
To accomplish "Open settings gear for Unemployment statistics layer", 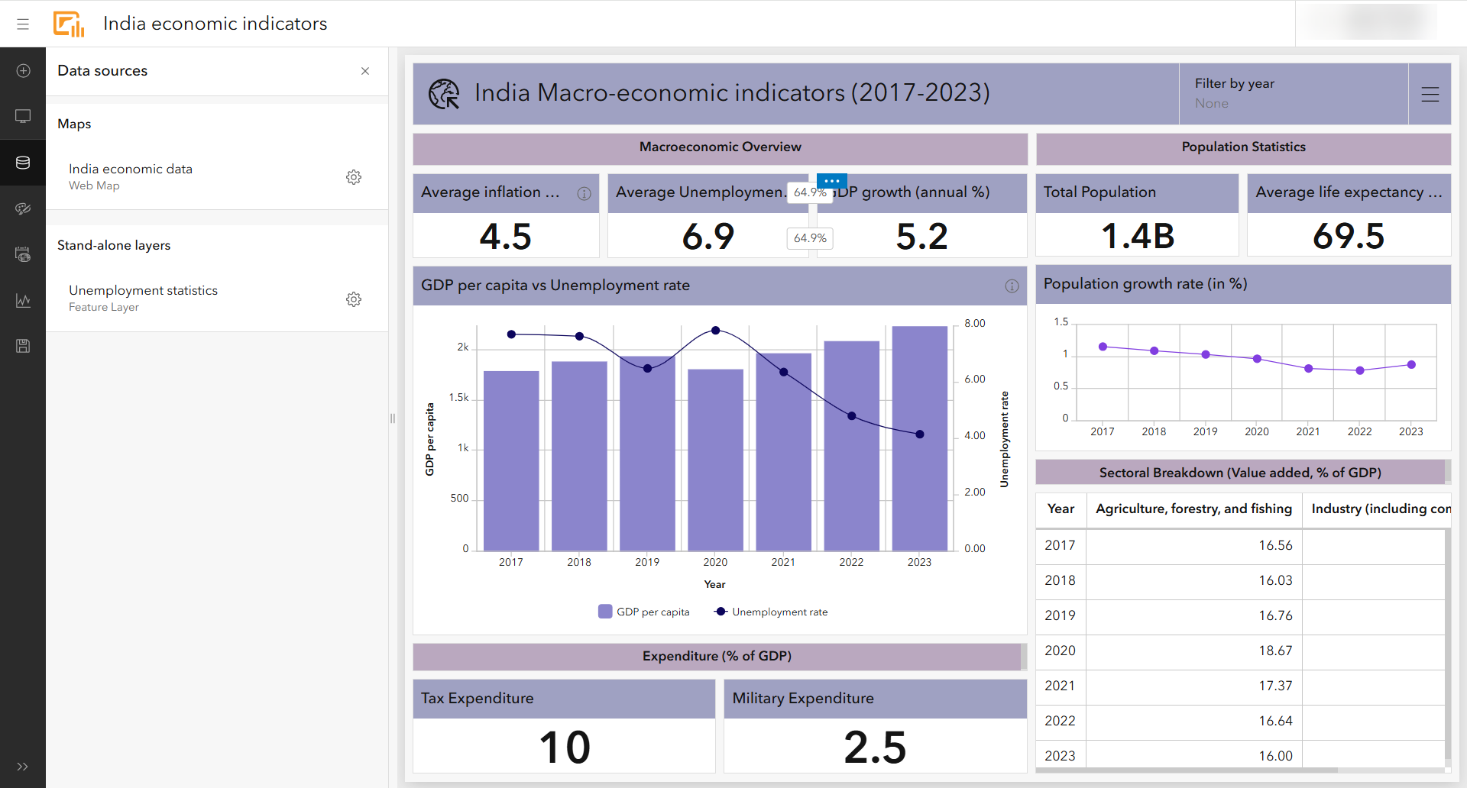I will pyautogui.click(x=354, y=299).
